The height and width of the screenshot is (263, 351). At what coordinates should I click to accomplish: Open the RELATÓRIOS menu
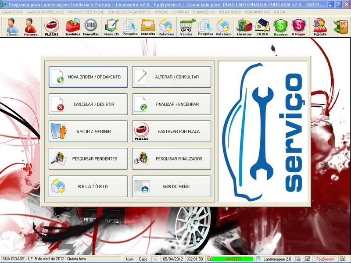pos(229,12)
